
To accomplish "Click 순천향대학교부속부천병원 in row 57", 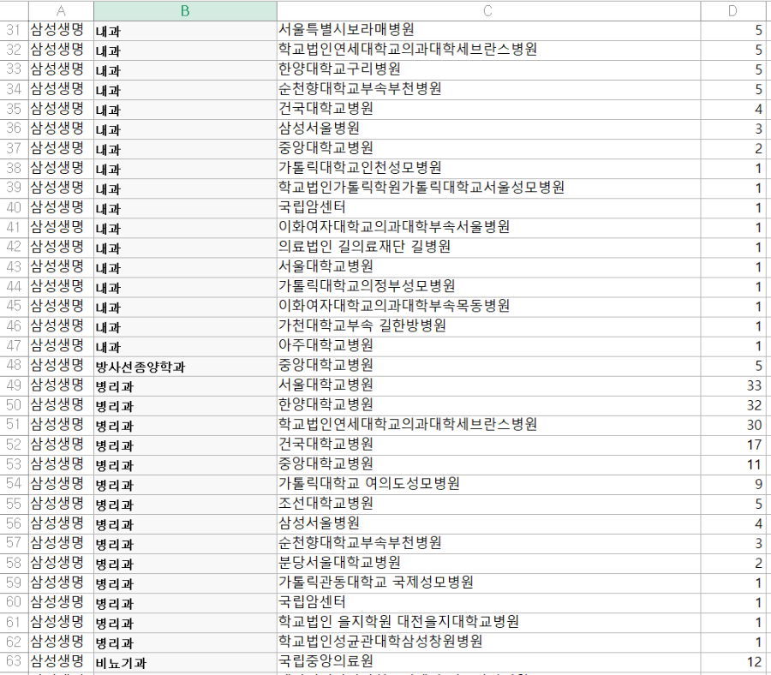I will pos(488,544).
